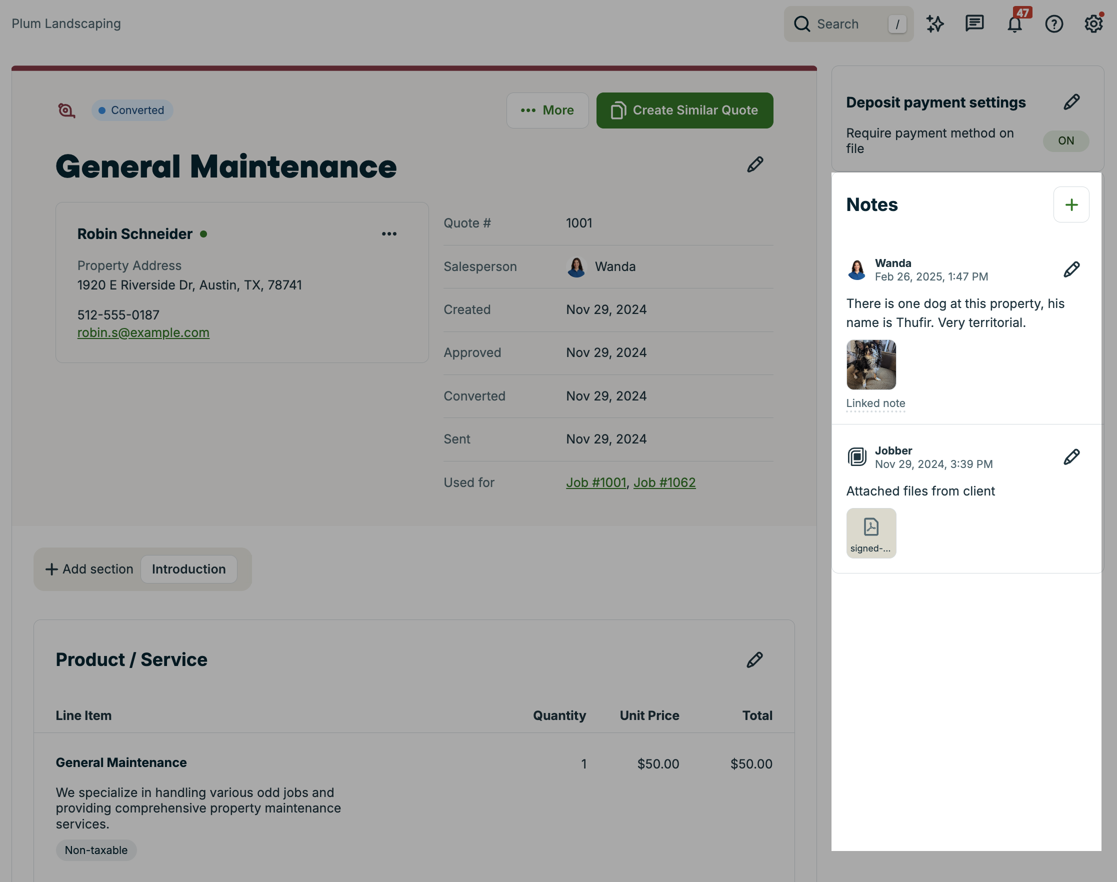
Task: Open the settings gear icon
Action: pyautogui.click(x=1093, y=24)
